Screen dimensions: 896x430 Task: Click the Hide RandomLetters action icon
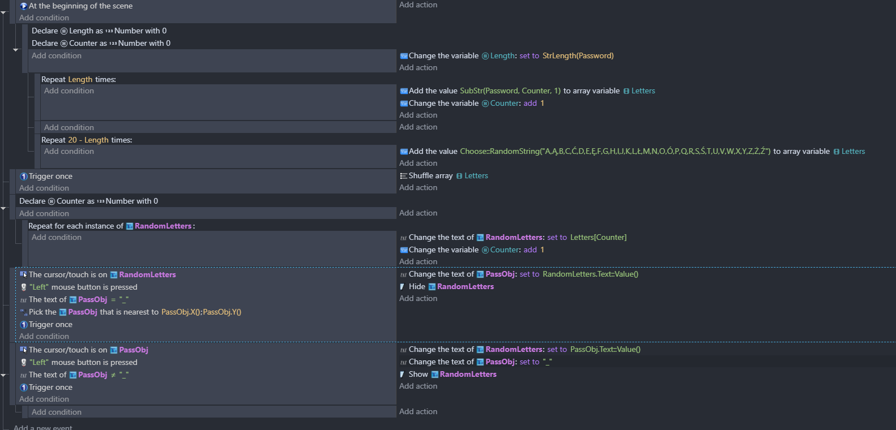click(x=403, y=287)
